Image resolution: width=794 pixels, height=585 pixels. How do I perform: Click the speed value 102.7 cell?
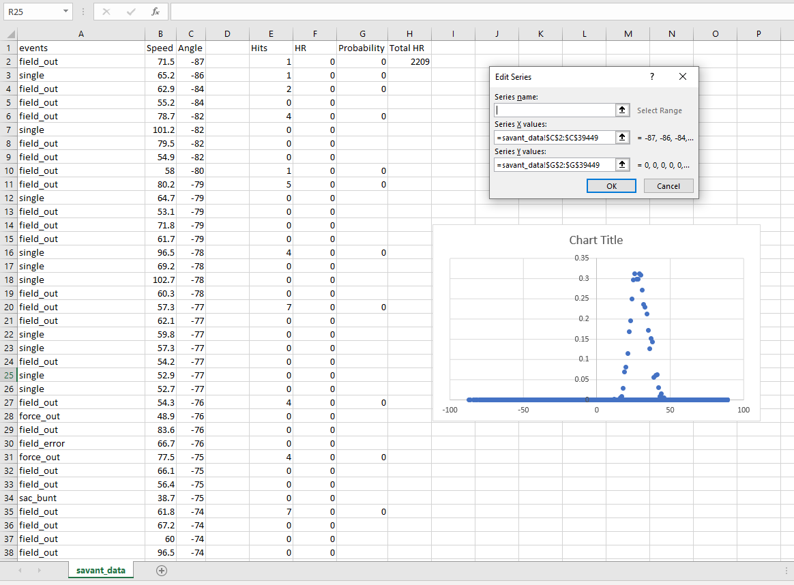[160, 280]
